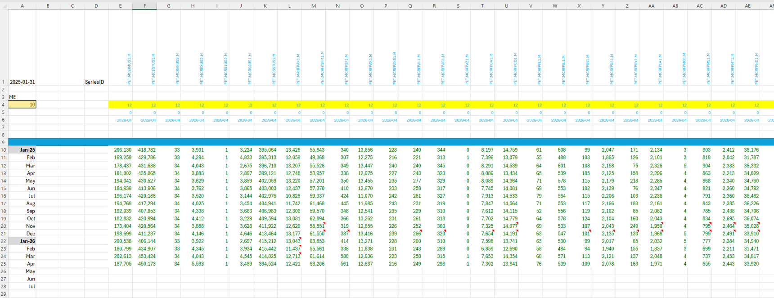Click the PET.MCESTUS1.M series header
Screen dimensions: 774x298
click(x=153, y=69)
